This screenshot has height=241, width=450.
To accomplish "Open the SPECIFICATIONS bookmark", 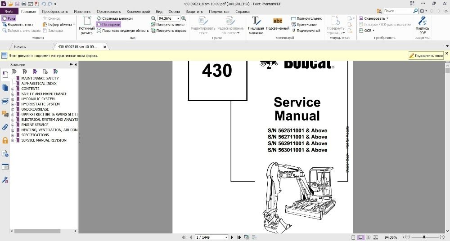I will (35, 135).
